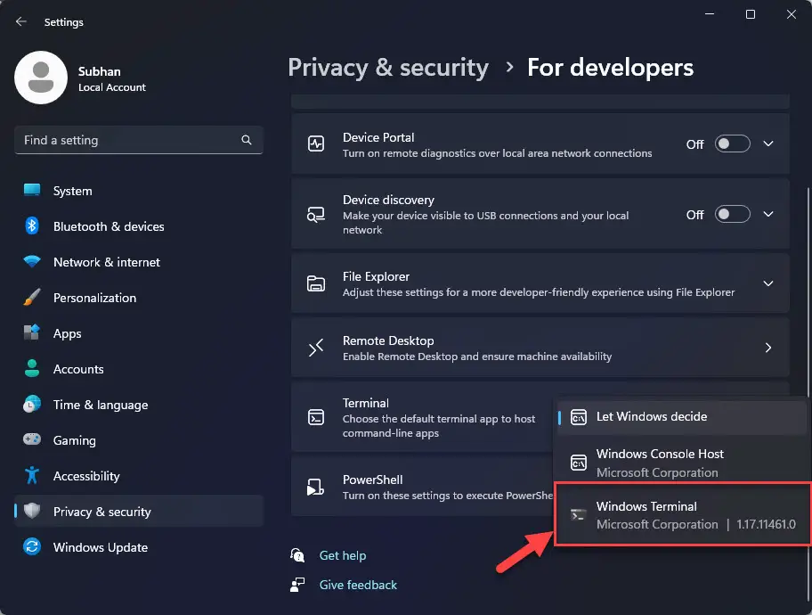Click the Terminal setting title
The height and width of the screenshot is (615, 812).
click(365, 403)
